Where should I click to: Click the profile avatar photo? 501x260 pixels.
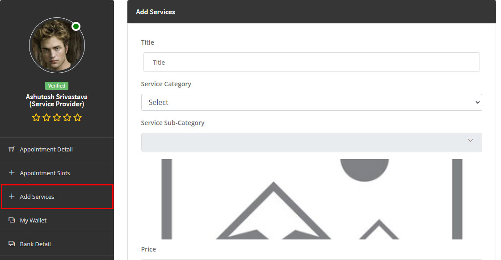[57, 46]
